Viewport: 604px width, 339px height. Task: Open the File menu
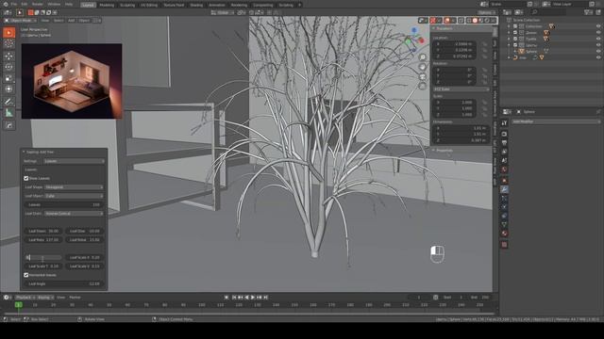point(14,4)
